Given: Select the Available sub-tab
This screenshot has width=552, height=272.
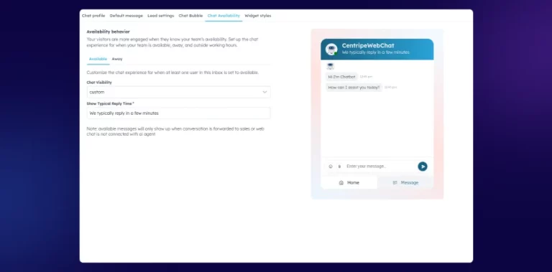Looking at the screenshot, I should pos(98,59).
